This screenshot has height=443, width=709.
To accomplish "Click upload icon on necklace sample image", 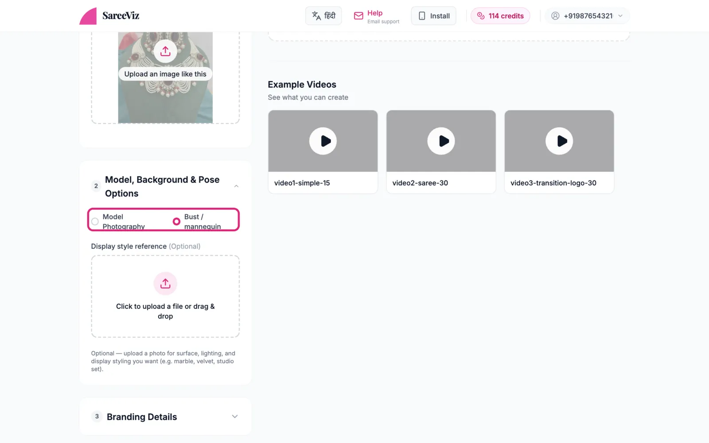I will point(165,51).
